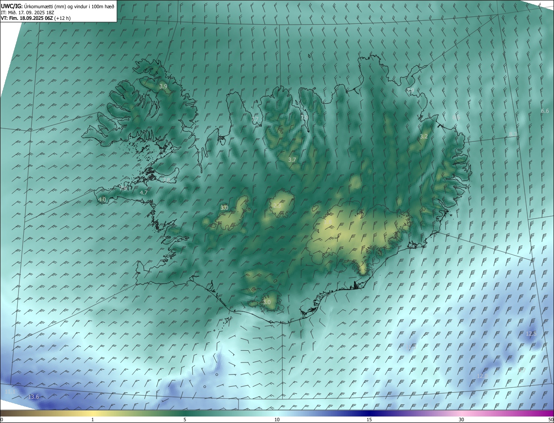Click the UWC/IG Úrkomumætti title line
Image resolution: width=554 pixels, height=423 pixels.
(x=58, y=6)
